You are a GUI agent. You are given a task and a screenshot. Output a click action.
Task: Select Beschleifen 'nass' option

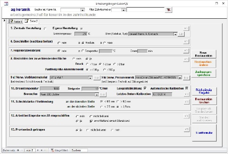[105, 43]
